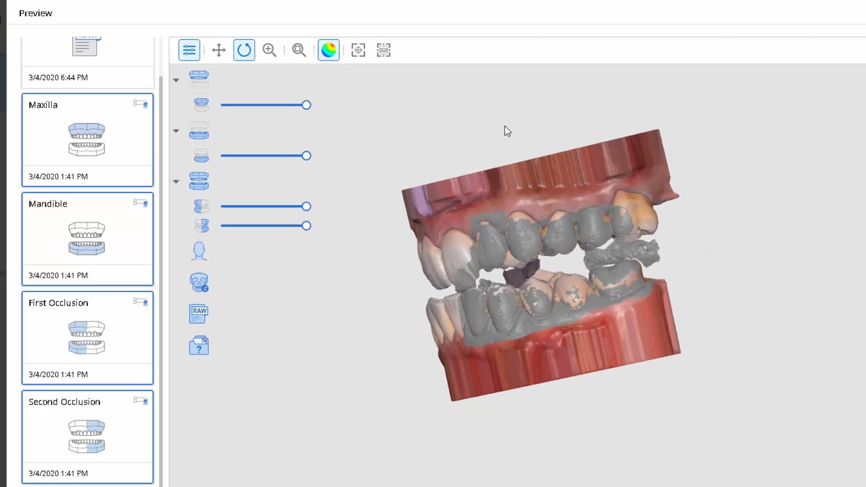
Task: Collapse the mandible layer group triangle
Action: pyautogui.click(x=175, y=131)
